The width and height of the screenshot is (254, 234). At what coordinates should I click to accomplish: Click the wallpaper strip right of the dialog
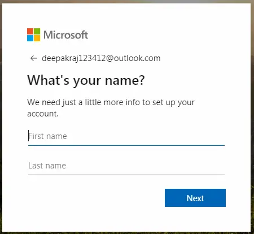point(252,117)
